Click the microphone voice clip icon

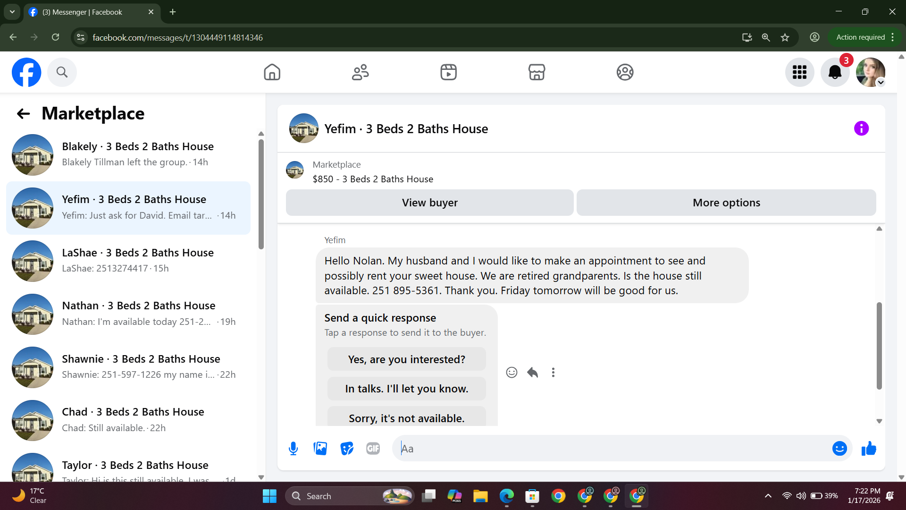pos(293,448)
